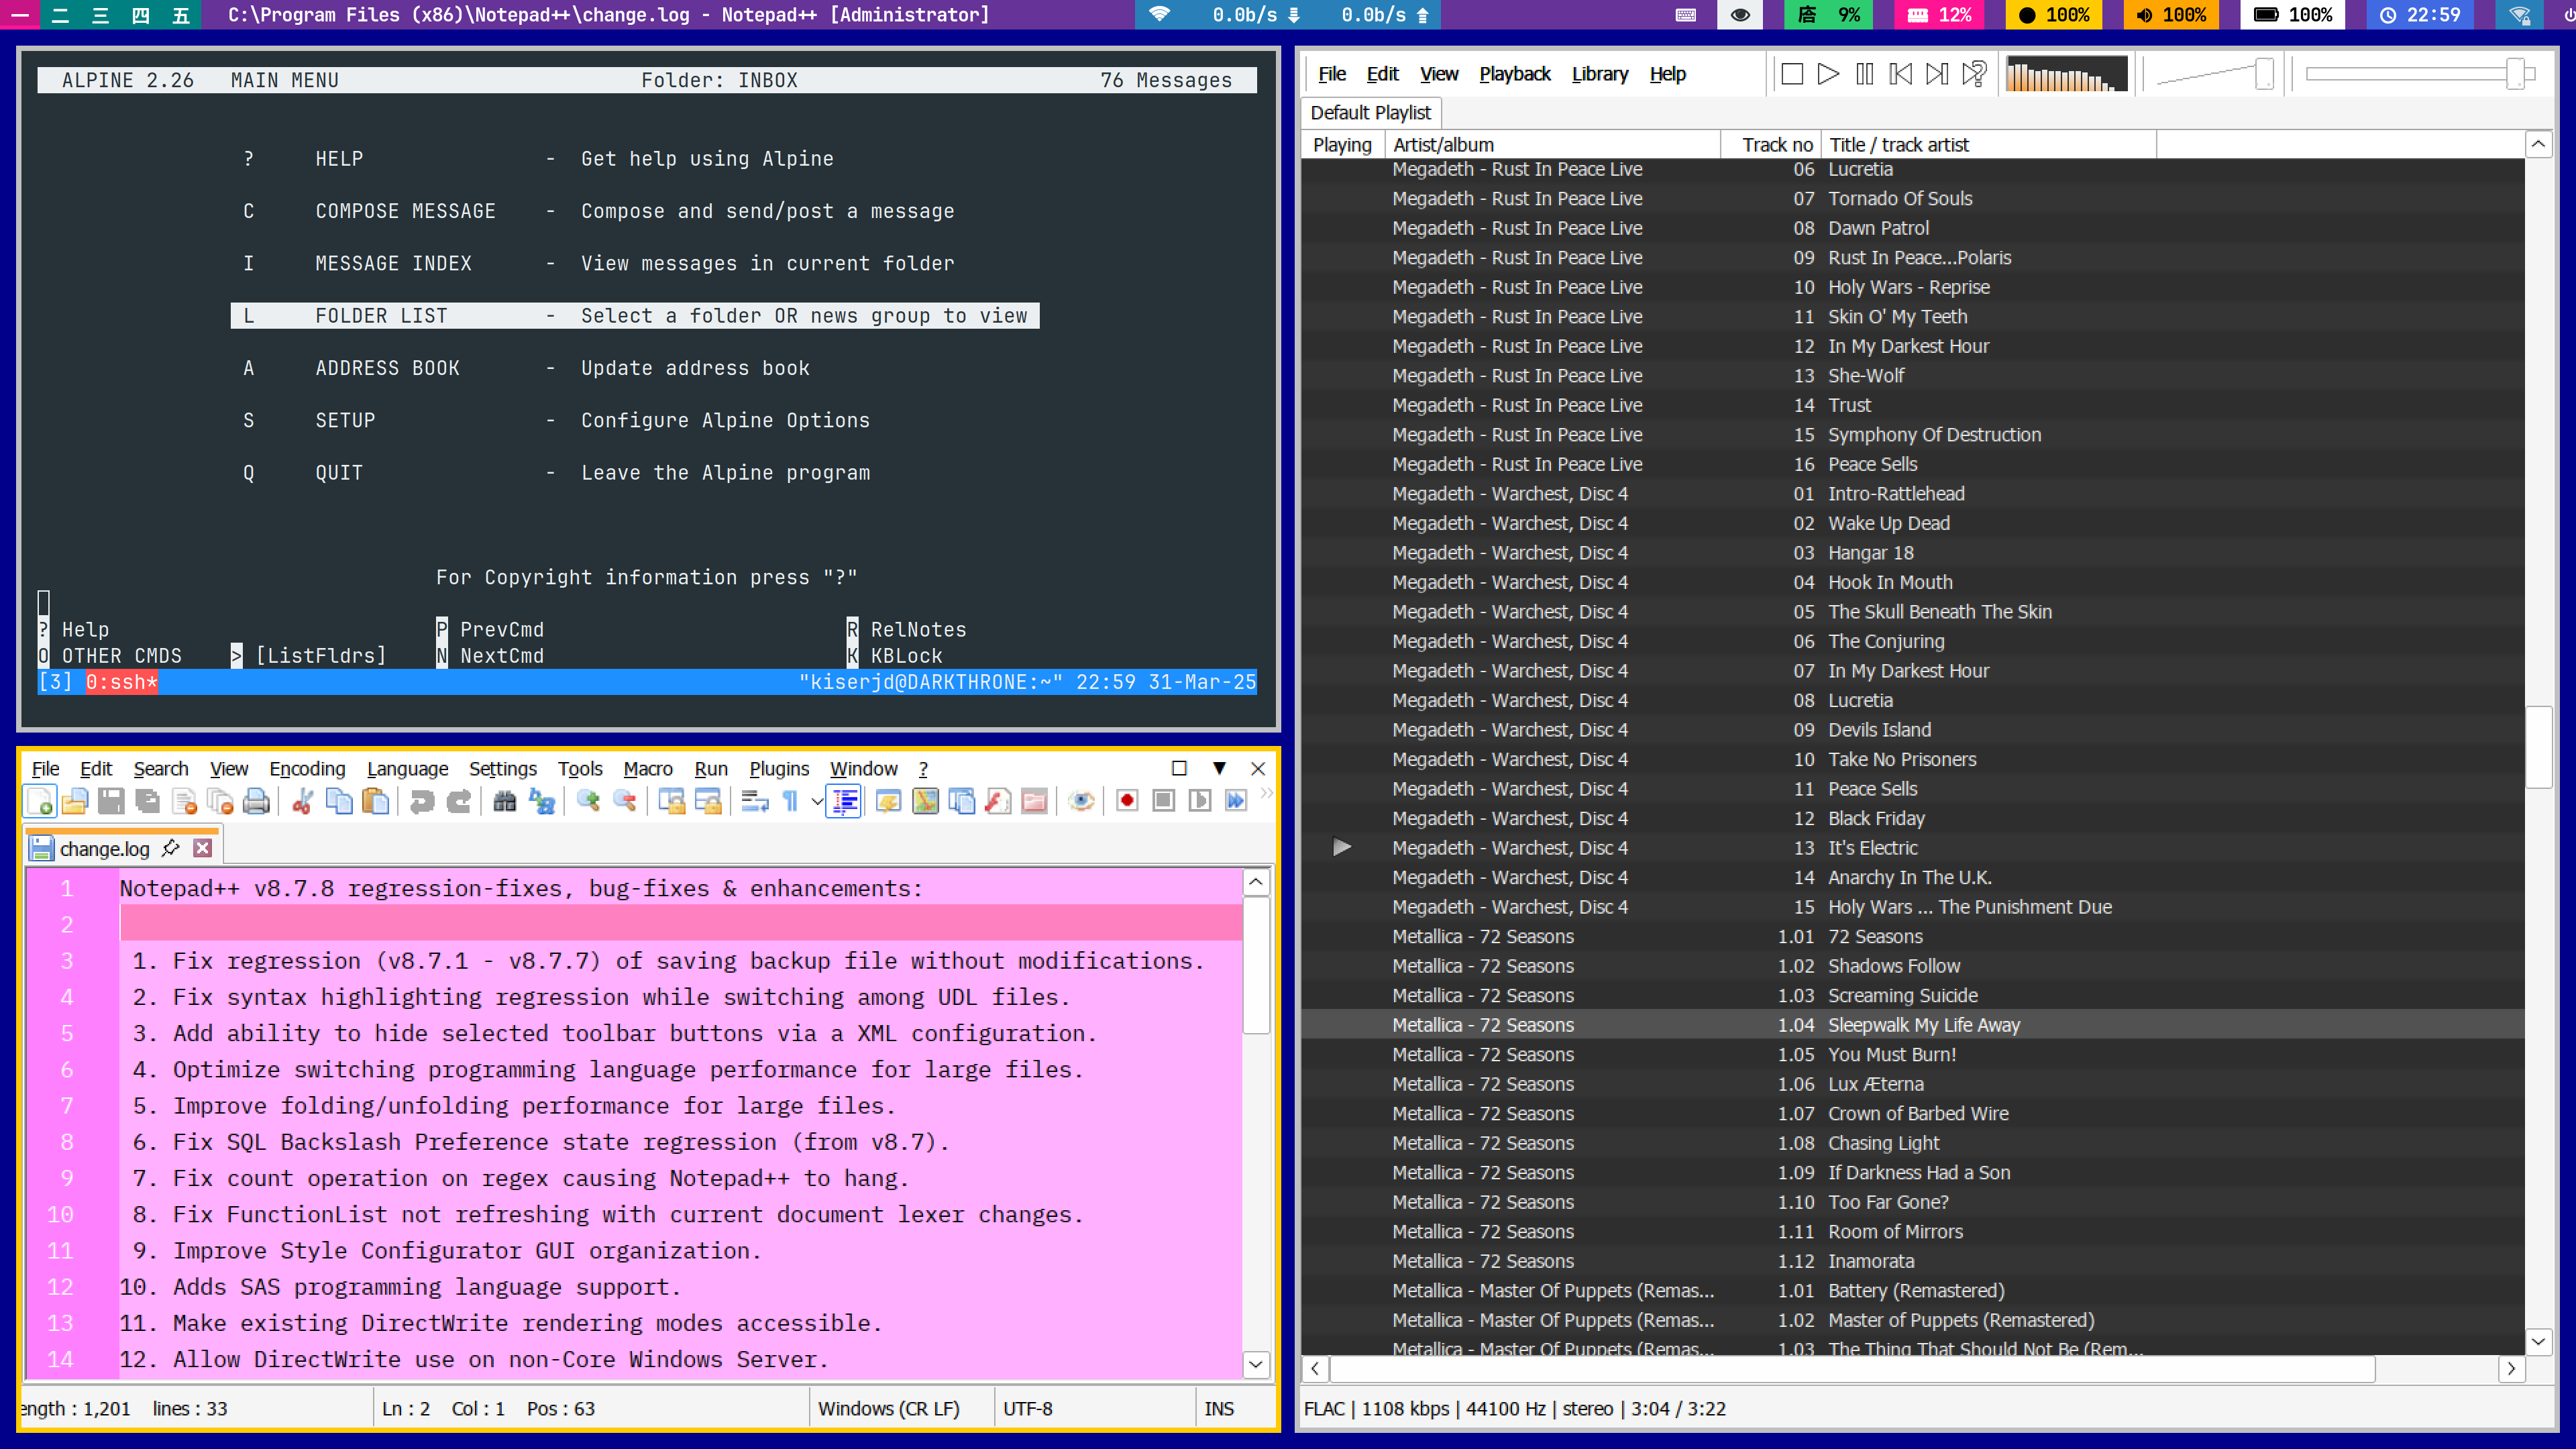Run macro multiple times icon
Image resolution: width=2576 pixels, height=1449 pixels.
[1236, 801]
